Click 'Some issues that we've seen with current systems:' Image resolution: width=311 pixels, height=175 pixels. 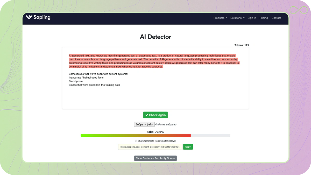98,74
